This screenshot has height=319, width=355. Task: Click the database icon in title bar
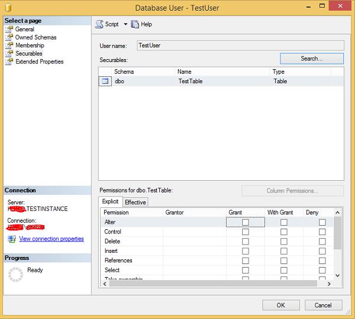pos(8,8)
